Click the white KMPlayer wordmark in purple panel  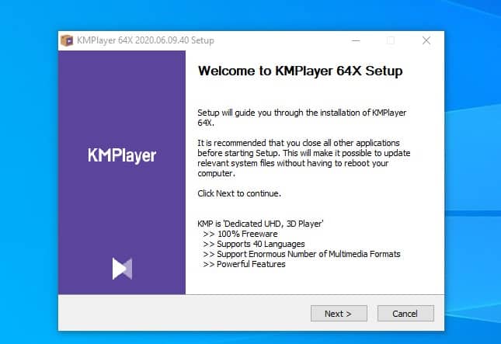click(x=122, y=155)
